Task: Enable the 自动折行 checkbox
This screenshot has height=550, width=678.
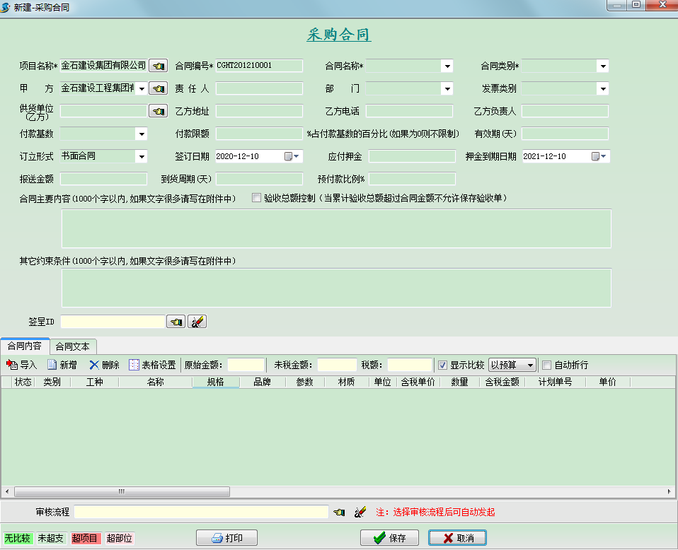Action: [x=546, y=364]
